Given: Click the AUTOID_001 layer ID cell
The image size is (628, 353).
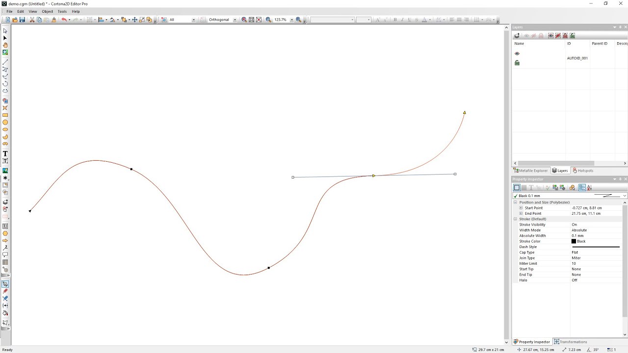Looking at the screenshot, I should point(577,58).
